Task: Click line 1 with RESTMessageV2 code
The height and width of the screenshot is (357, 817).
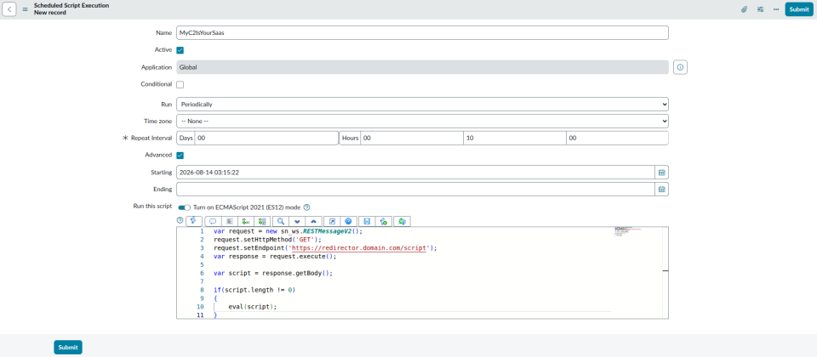Action: click(x=288, y=231)
